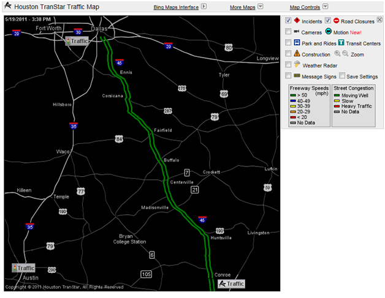Viewport: 385px width, 298px height.
Task: Click the US 287 route shield
Action: (168, 111)
